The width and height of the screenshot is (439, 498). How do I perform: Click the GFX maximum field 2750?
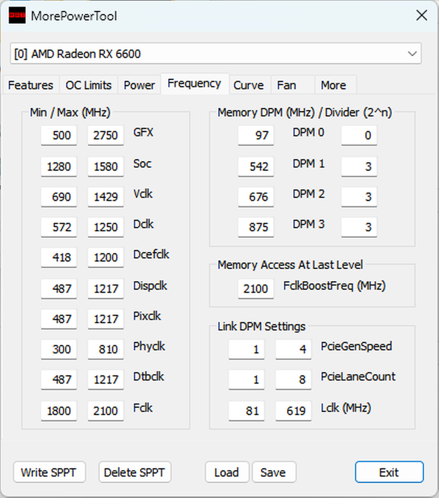[x=105, y=135]
